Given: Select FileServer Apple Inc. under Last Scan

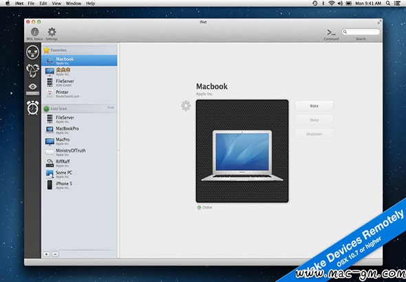Looking at the screenshot, I should (x=79, y=119).
